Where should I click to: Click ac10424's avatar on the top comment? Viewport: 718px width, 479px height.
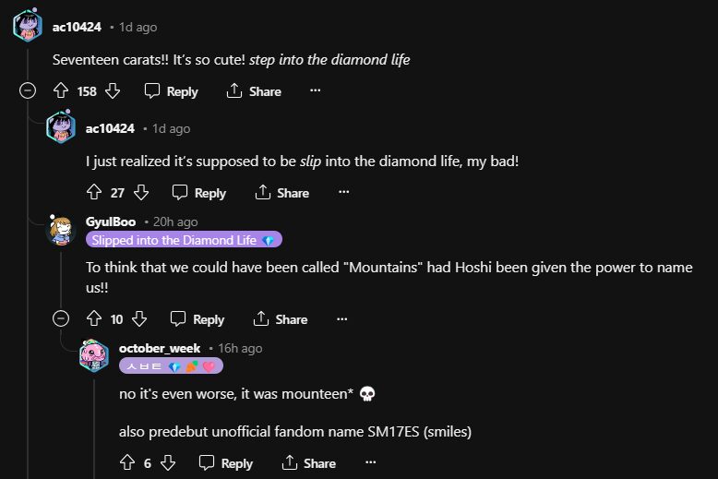coord(28,27)
